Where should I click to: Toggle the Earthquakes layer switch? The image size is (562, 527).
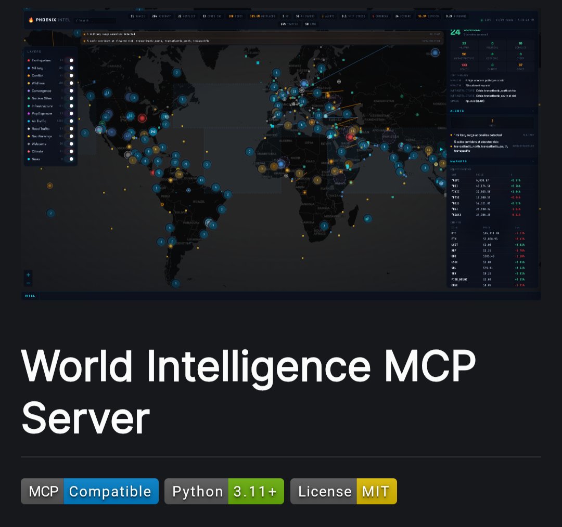pyautogui.click(x=70, y=60)
